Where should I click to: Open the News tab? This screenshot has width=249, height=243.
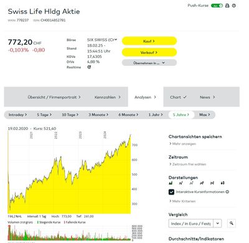tap(207, 97)
